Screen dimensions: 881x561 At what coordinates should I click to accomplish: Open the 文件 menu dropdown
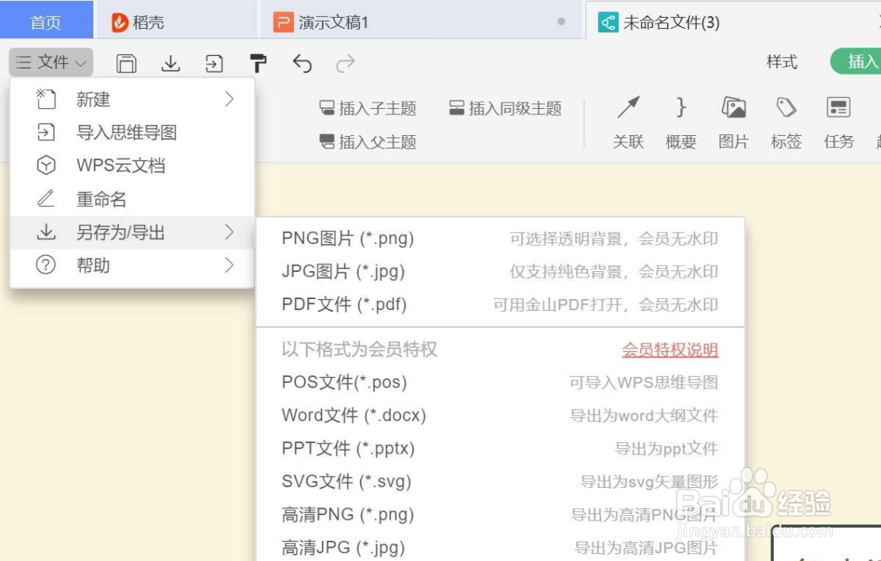[x=51, y=62]
